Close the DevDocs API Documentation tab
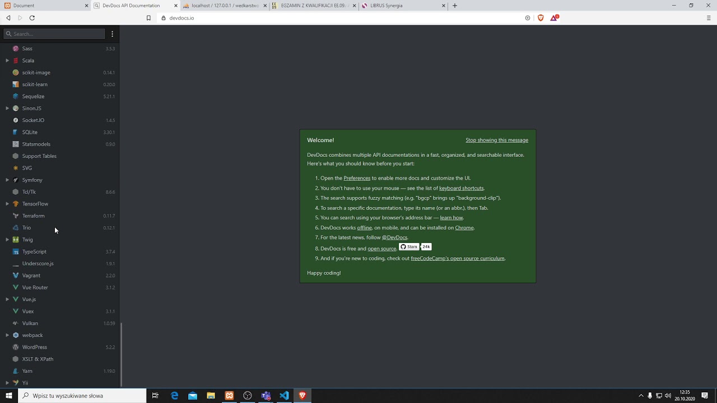The height and width of the screenshot is (403, 717). tap(176, 6)
